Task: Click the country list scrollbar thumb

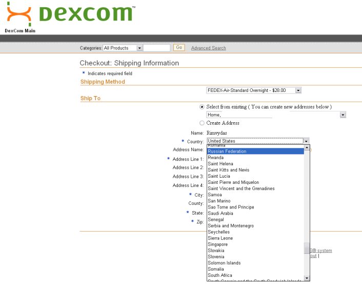Action: coord(307,248)
